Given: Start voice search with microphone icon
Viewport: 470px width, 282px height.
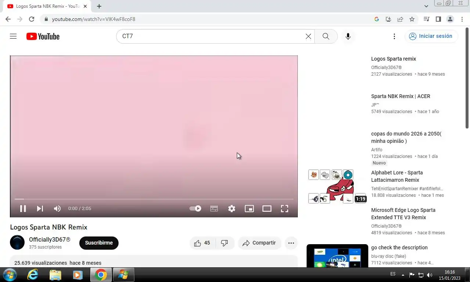Looking at the screenshot, I should pyautogui.click(x=348, y=36).
